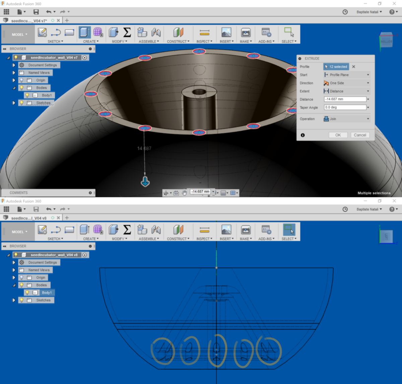Screen dimensions: 402x384
Task: Activate seedIncubator_wall_V04 v7 component radio button
Action: pyautogui.click(x=85, y=57)
